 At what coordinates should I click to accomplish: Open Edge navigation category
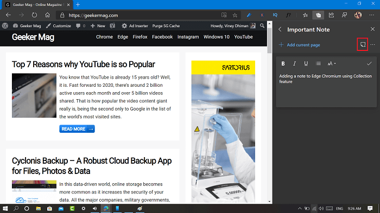click(x=123, y=37)
